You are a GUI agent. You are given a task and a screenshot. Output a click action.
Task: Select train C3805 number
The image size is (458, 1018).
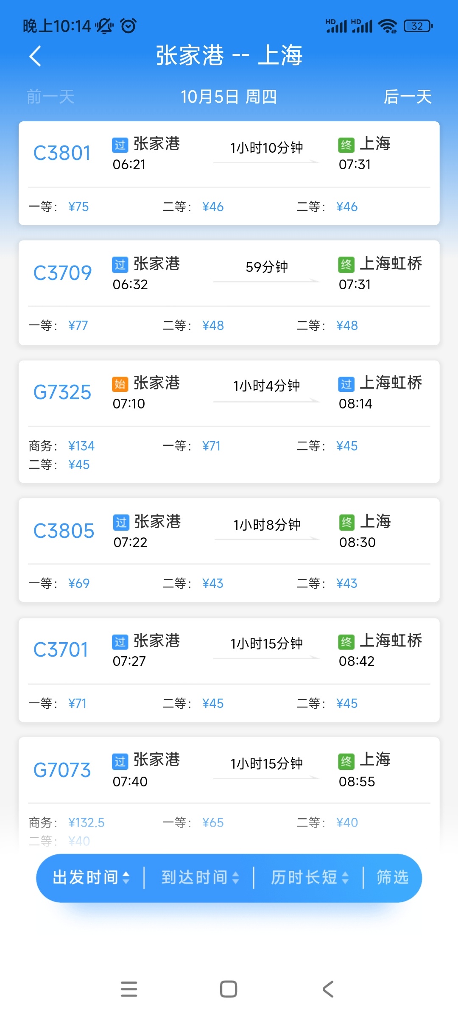pyautogui.click(x=64, y=531)
